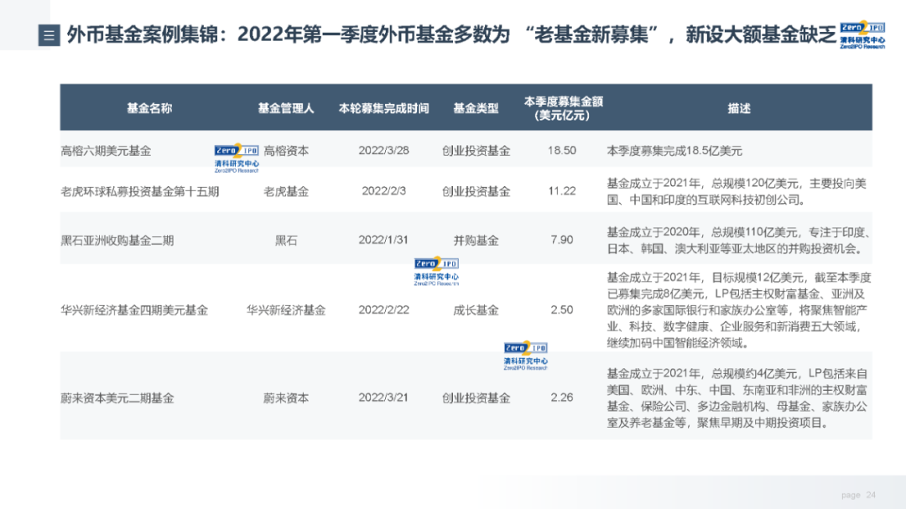Select the description mentioning 目标规模12亿美元
Image resolution: width=906 pixels, height=509 pixels.
[739, 310]
